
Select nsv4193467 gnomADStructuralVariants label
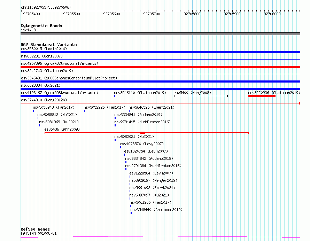point(60,93)
